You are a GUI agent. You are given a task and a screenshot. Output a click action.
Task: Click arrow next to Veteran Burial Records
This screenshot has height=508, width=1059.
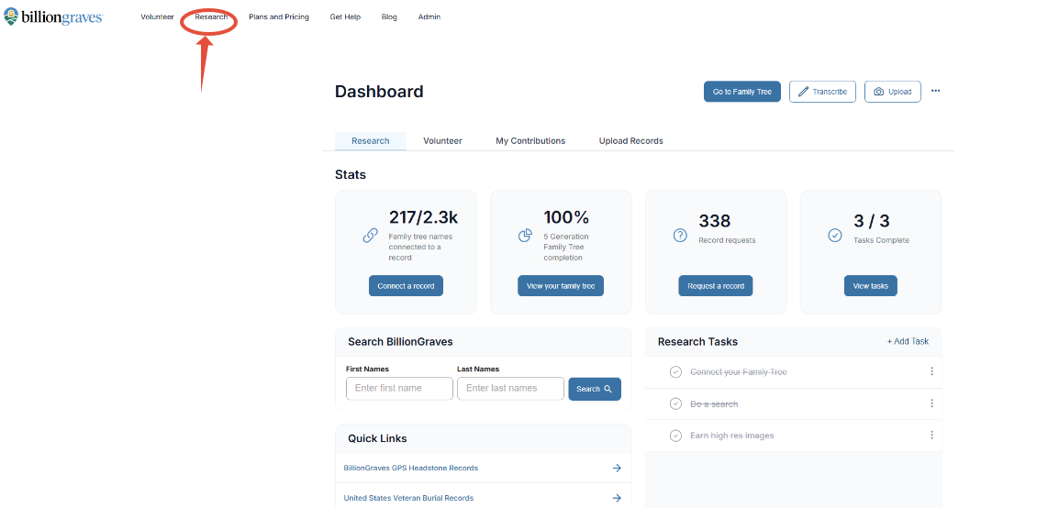617,498
